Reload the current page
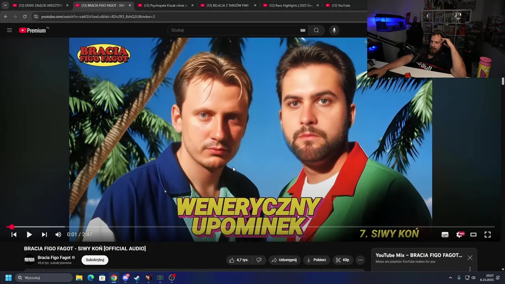This screenshot has height=284, width=505. (x=24, y=17)
